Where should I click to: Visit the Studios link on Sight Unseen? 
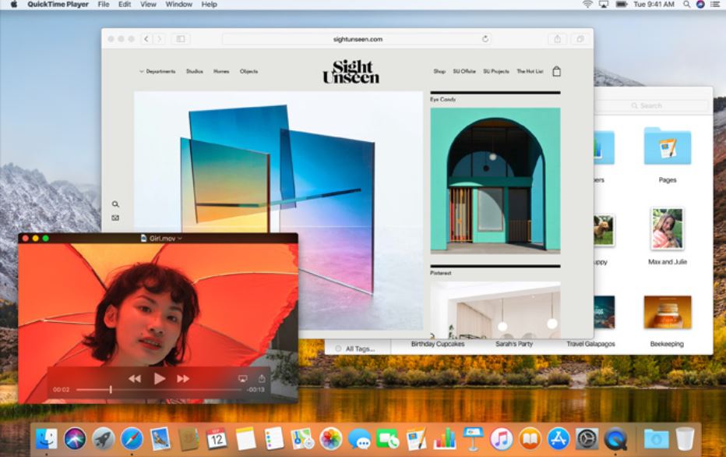195,72
